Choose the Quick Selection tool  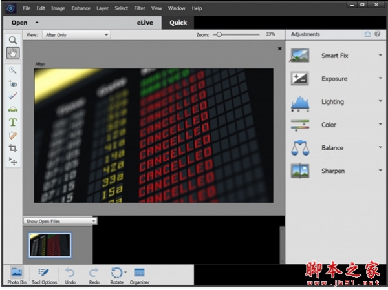[x=13, y=70]
